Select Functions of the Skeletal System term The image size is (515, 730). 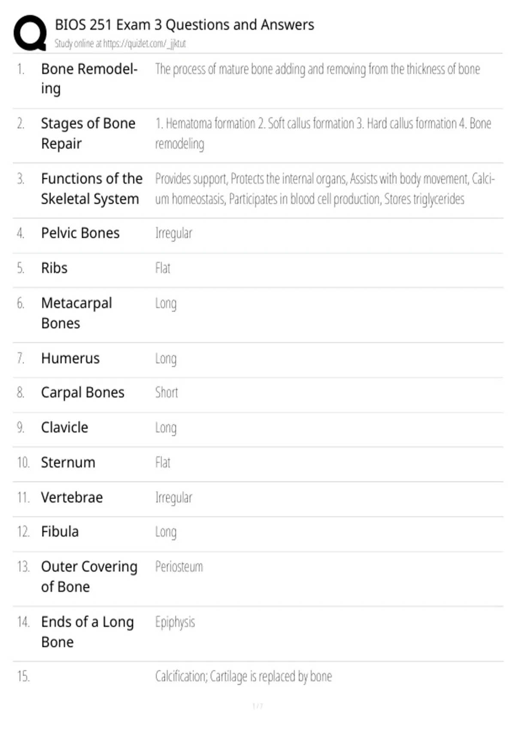point(92,189)
